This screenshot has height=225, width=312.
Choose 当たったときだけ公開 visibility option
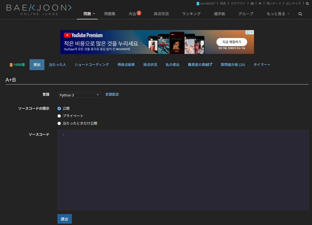59,123
